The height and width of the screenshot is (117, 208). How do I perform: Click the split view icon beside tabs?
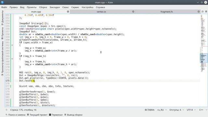pos(206,12)
